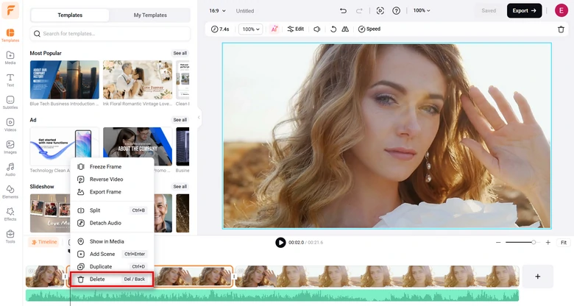The height and width of the screenshot is (306, 574).
Task: Choose Duplicate from the context menu
Action: [112, 266]
